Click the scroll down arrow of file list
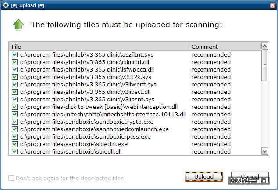This screenshot has width=278, height=190. [265, 151]
